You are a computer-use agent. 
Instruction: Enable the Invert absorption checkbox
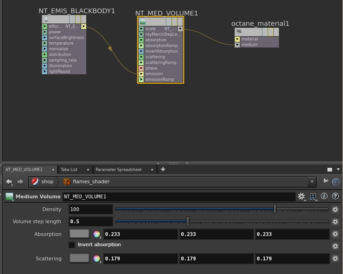coord(72,245)
